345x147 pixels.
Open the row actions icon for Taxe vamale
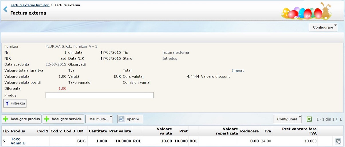338,141
